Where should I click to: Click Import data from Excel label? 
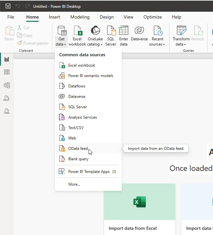tap(132, 228)
